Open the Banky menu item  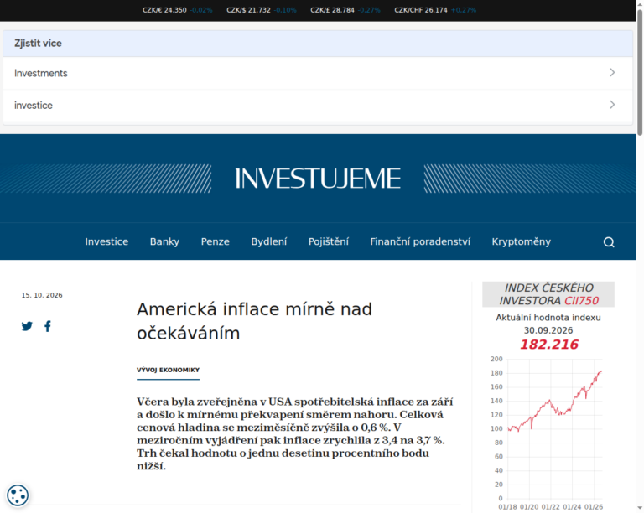point(164,241)
